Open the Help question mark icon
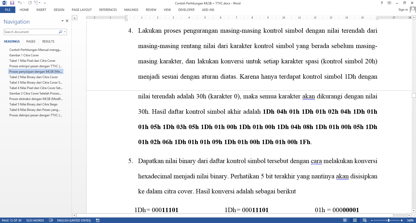416x223 pixels. 382,3
